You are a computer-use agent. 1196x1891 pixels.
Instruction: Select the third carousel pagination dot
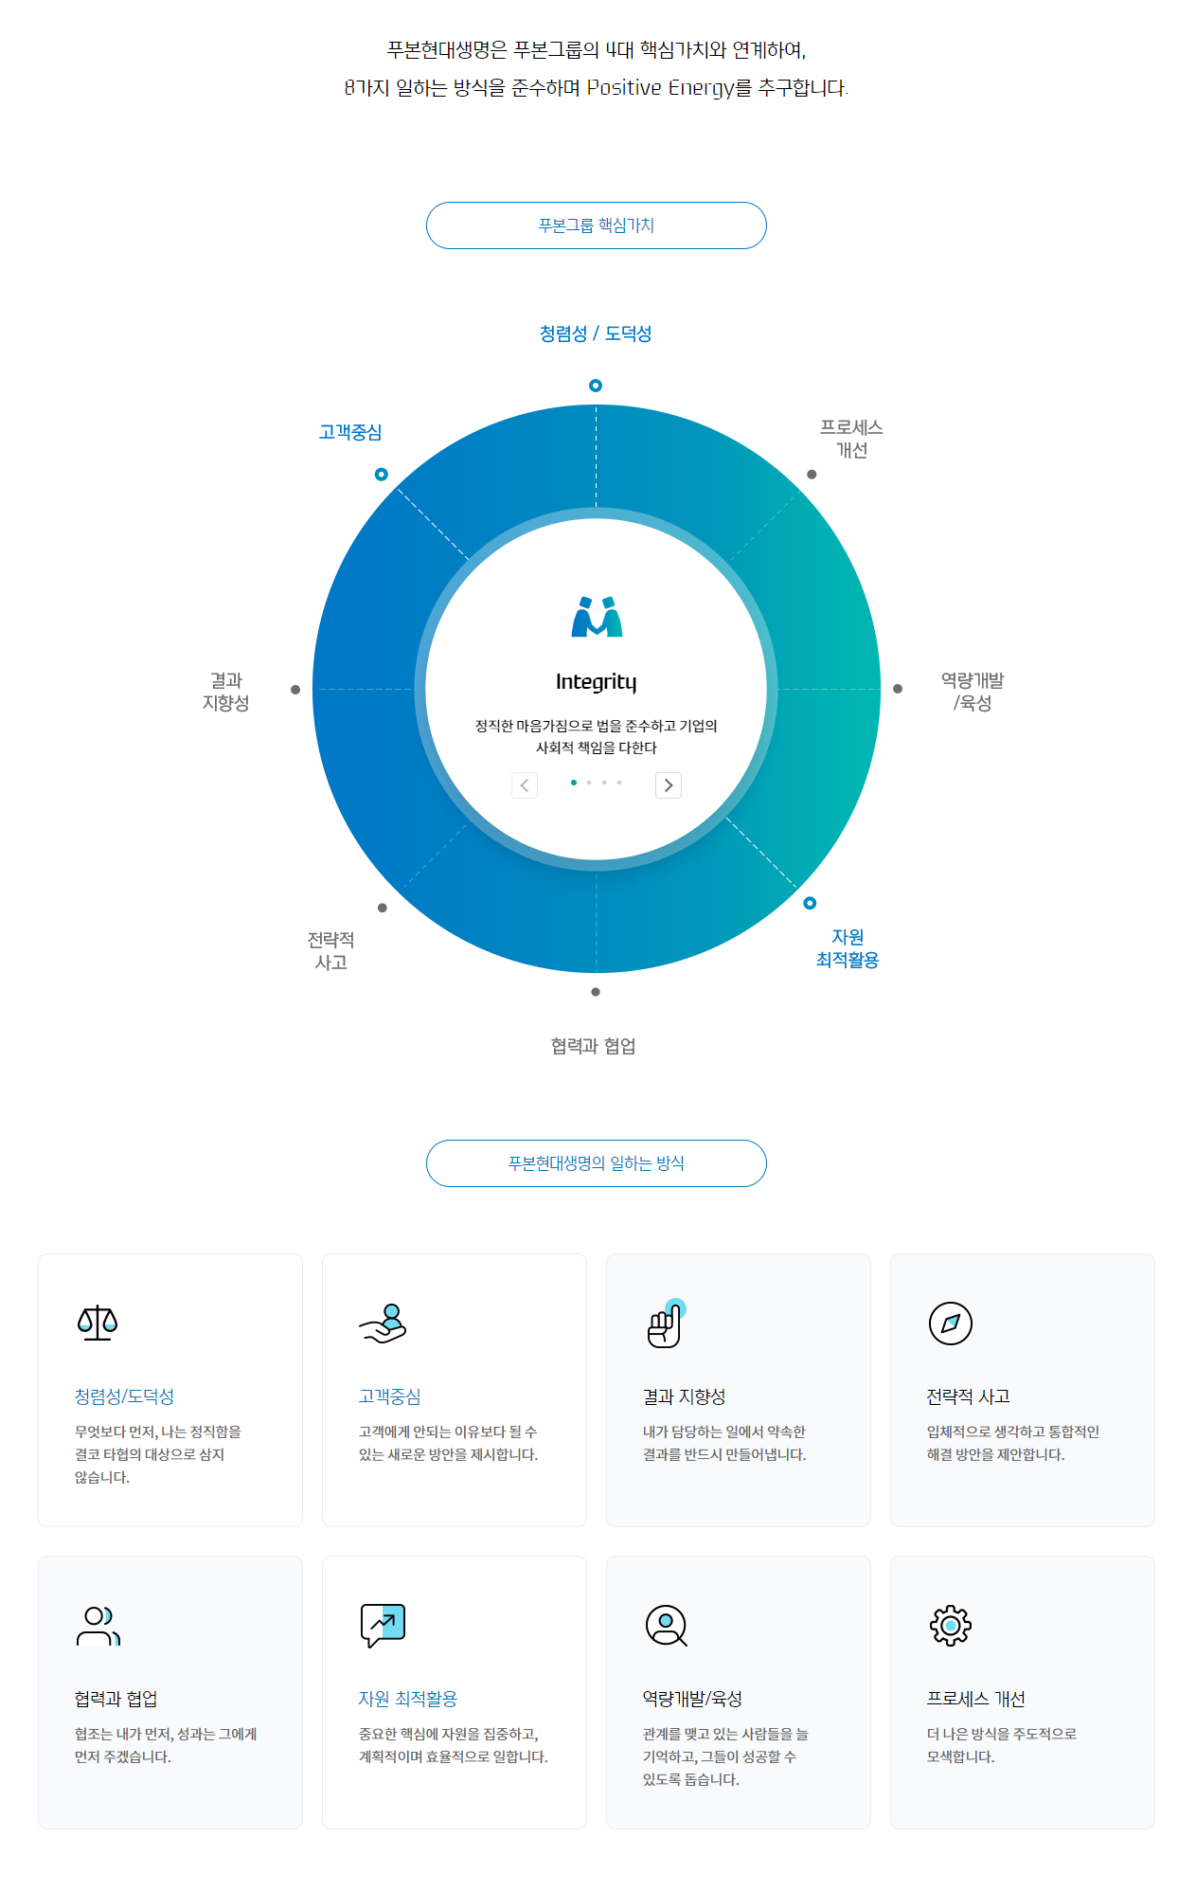pyautogui.click(x=604, y=783)
